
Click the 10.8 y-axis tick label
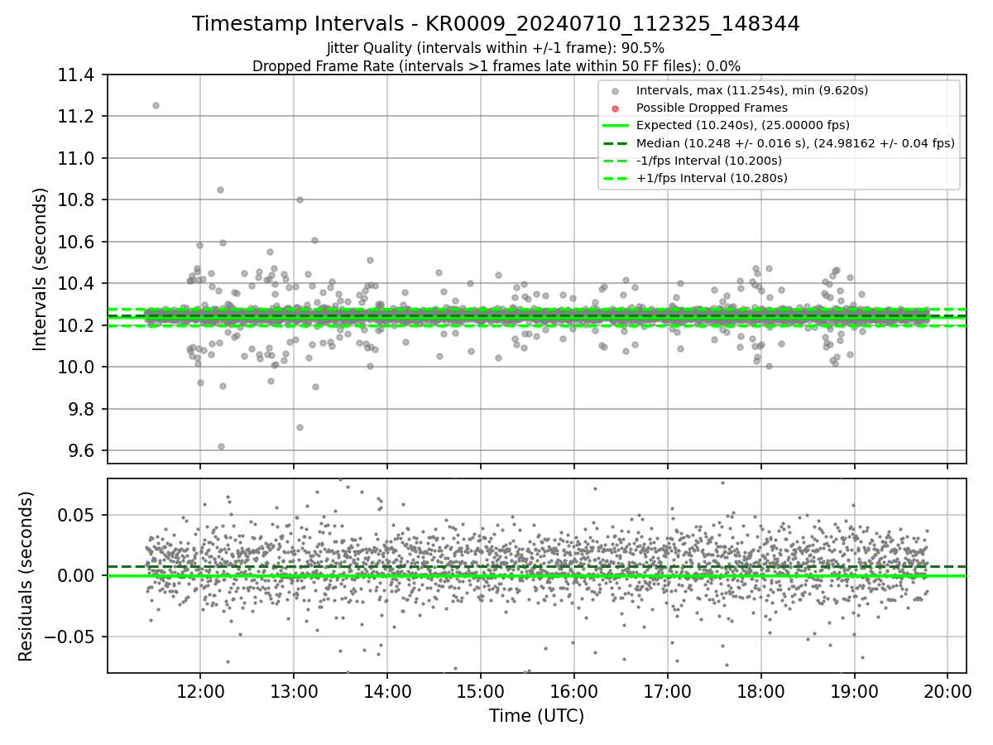78,199
